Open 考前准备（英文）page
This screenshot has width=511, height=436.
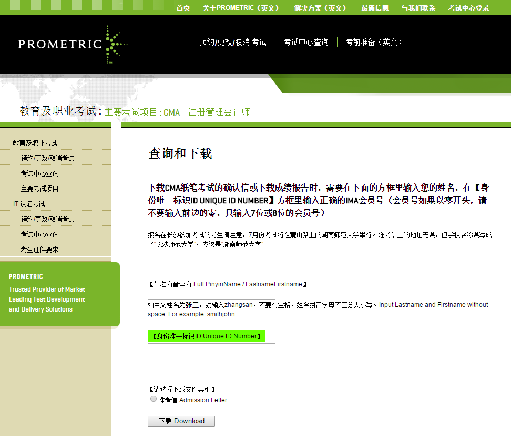pos(374,42)
